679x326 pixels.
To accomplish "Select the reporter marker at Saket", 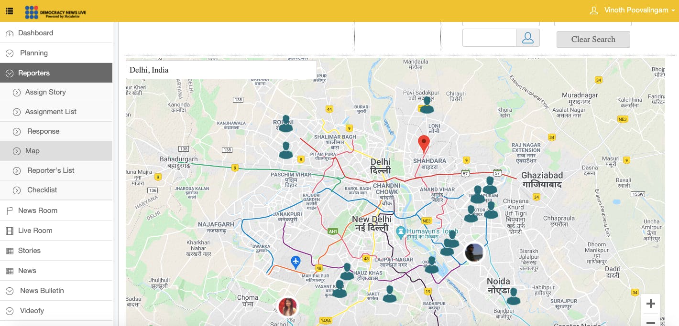I will coord(390,294).
